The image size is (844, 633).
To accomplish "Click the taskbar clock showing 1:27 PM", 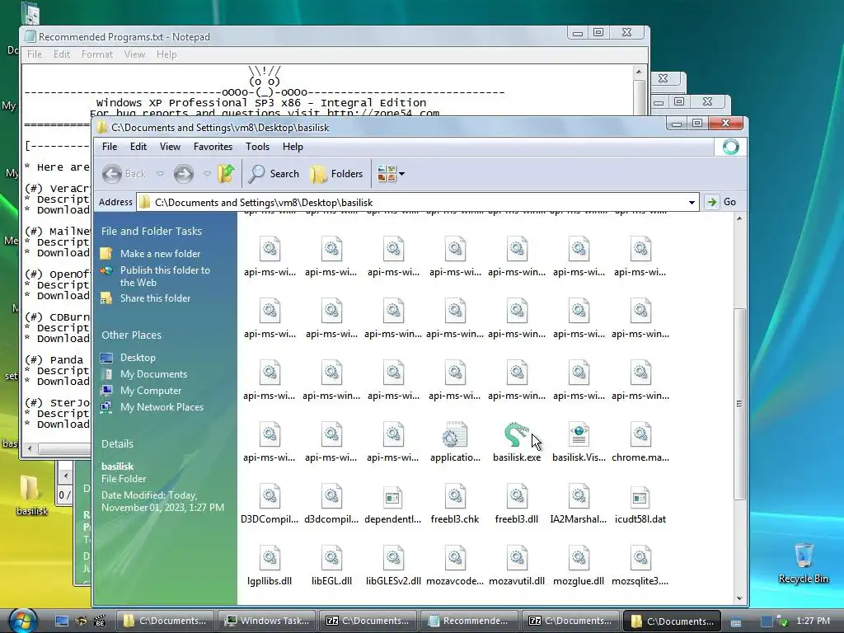I will coord(813,621).
